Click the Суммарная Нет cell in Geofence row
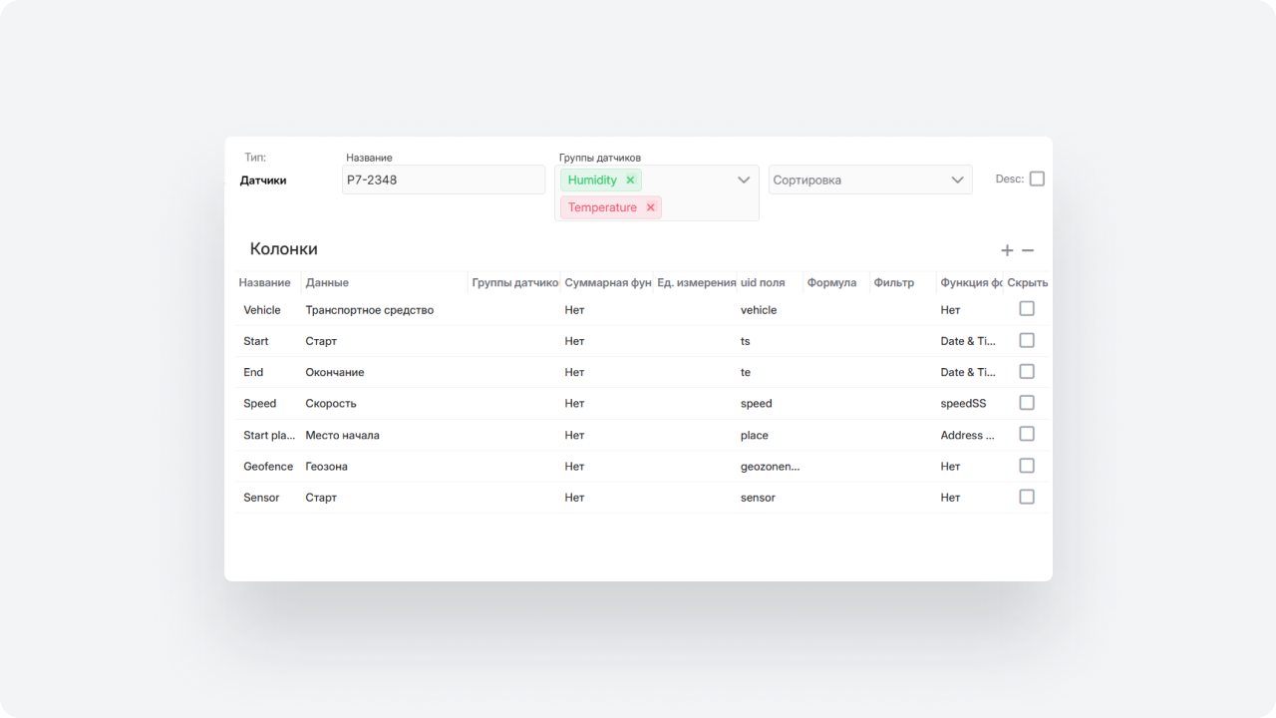The height and width of the screenshot is (718, 1276). coord(575,467)
